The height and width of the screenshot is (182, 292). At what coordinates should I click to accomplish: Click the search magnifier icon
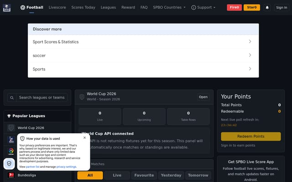click(12, 98)
